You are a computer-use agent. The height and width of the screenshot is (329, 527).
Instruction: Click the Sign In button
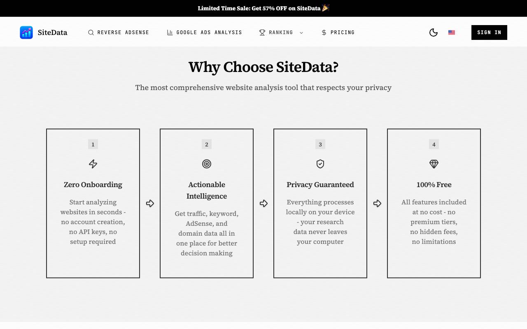(x=489, y=32)
